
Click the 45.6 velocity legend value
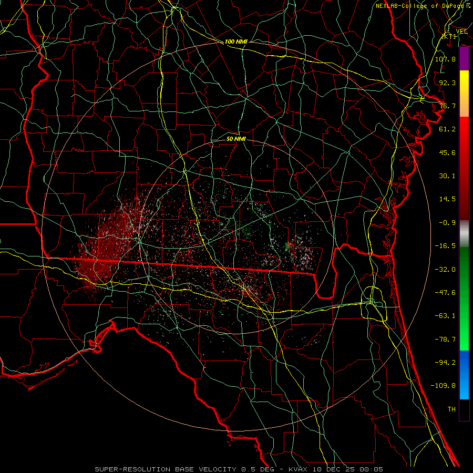(447, 152)
